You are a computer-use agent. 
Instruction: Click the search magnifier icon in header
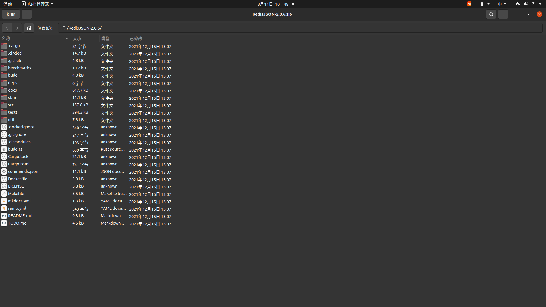[491, 14]
